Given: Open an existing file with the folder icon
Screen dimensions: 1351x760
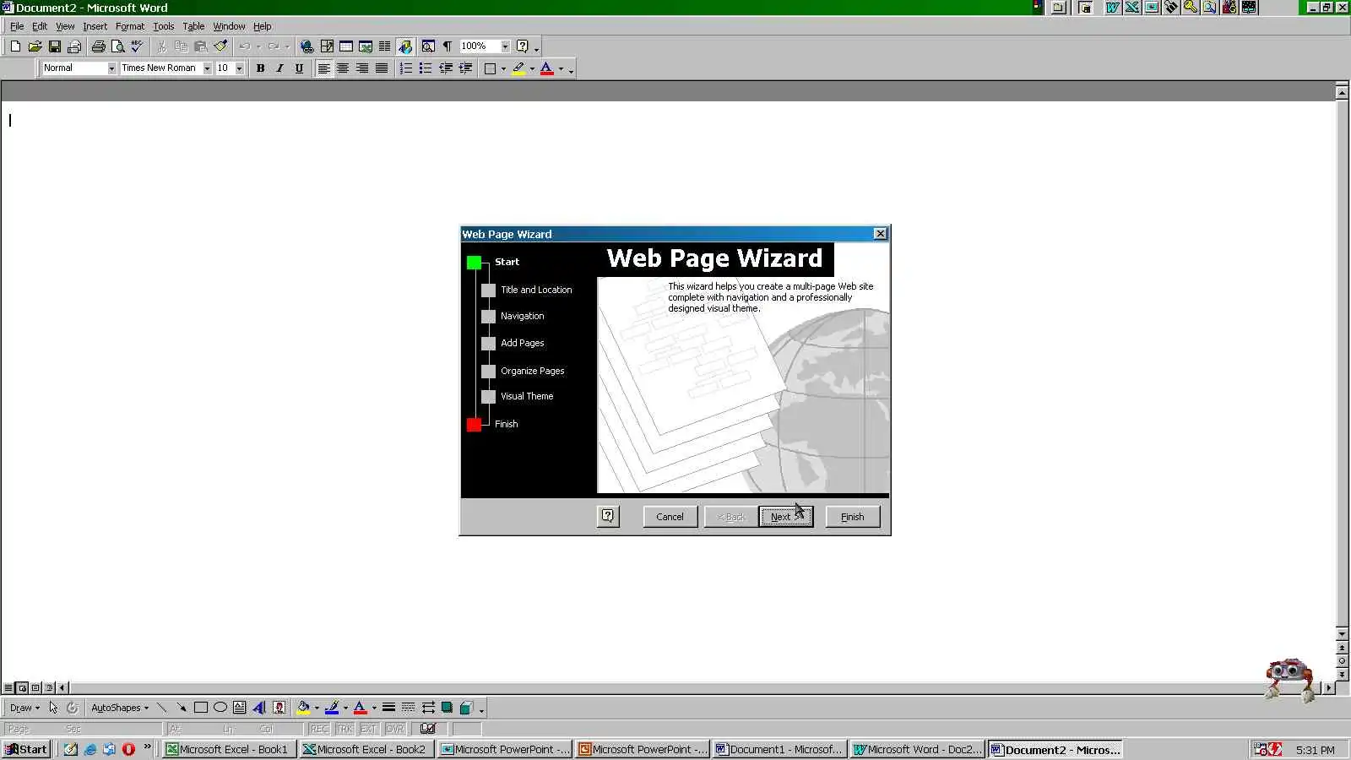Looking at the screenshot, I should (35, 46).
